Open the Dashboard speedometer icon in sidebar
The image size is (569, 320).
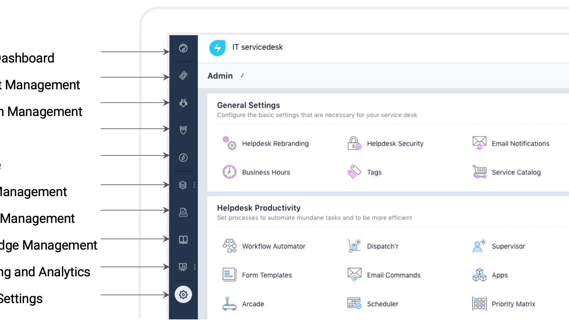183,48
